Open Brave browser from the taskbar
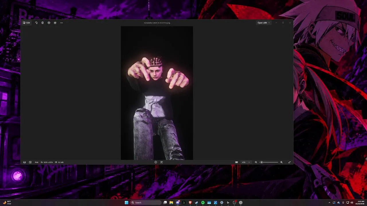Screen dimensions: 367x206 click(190, 203)
